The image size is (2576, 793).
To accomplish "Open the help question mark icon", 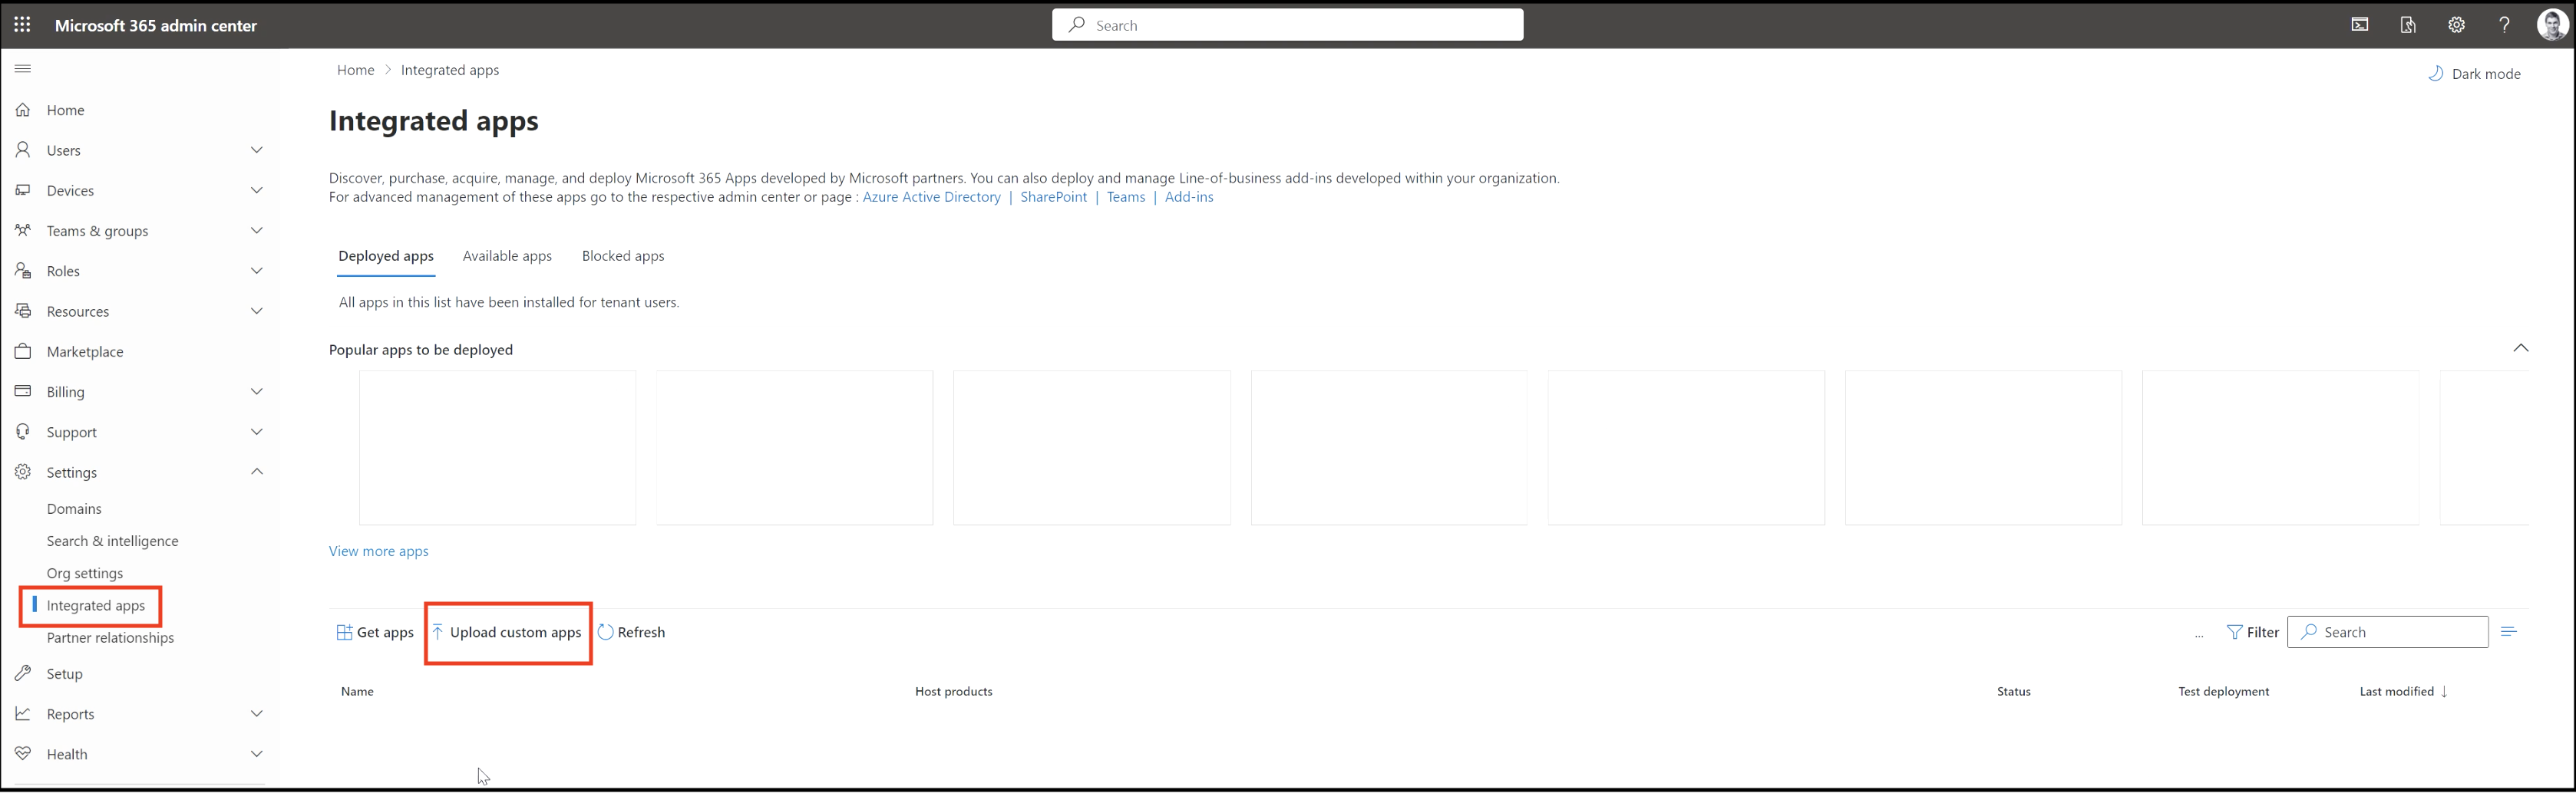I will pyautogui.click(x=2504, y=25).
